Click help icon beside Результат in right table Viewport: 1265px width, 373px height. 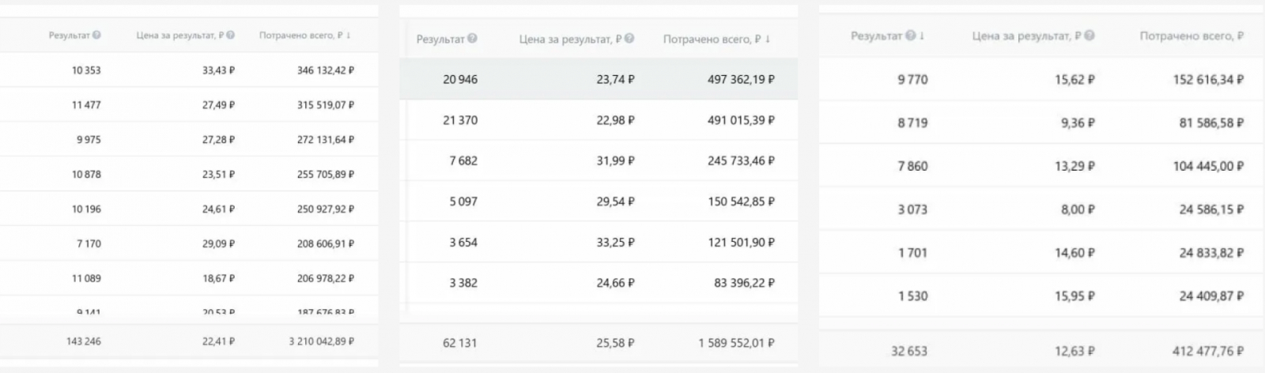click(x=911, y=36)
